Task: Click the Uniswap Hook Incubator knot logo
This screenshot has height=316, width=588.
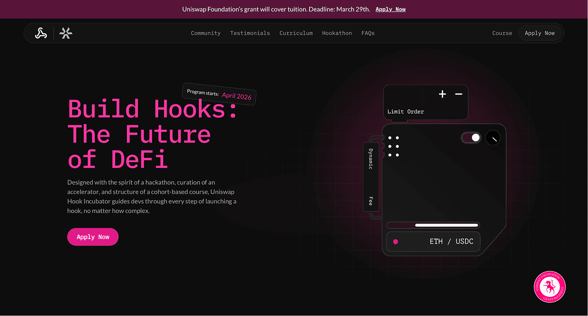Action: (41, 33)
